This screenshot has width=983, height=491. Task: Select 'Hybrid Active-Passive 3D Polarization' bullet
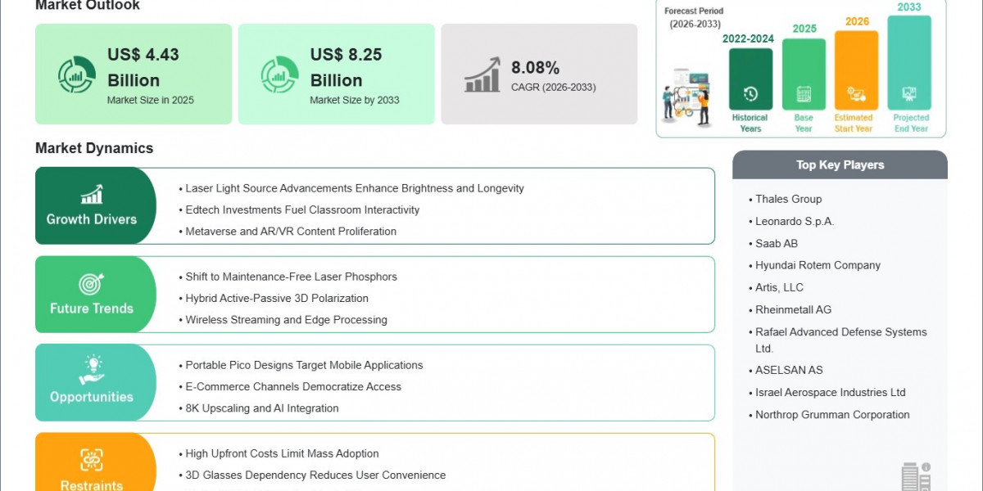[277, 298]
